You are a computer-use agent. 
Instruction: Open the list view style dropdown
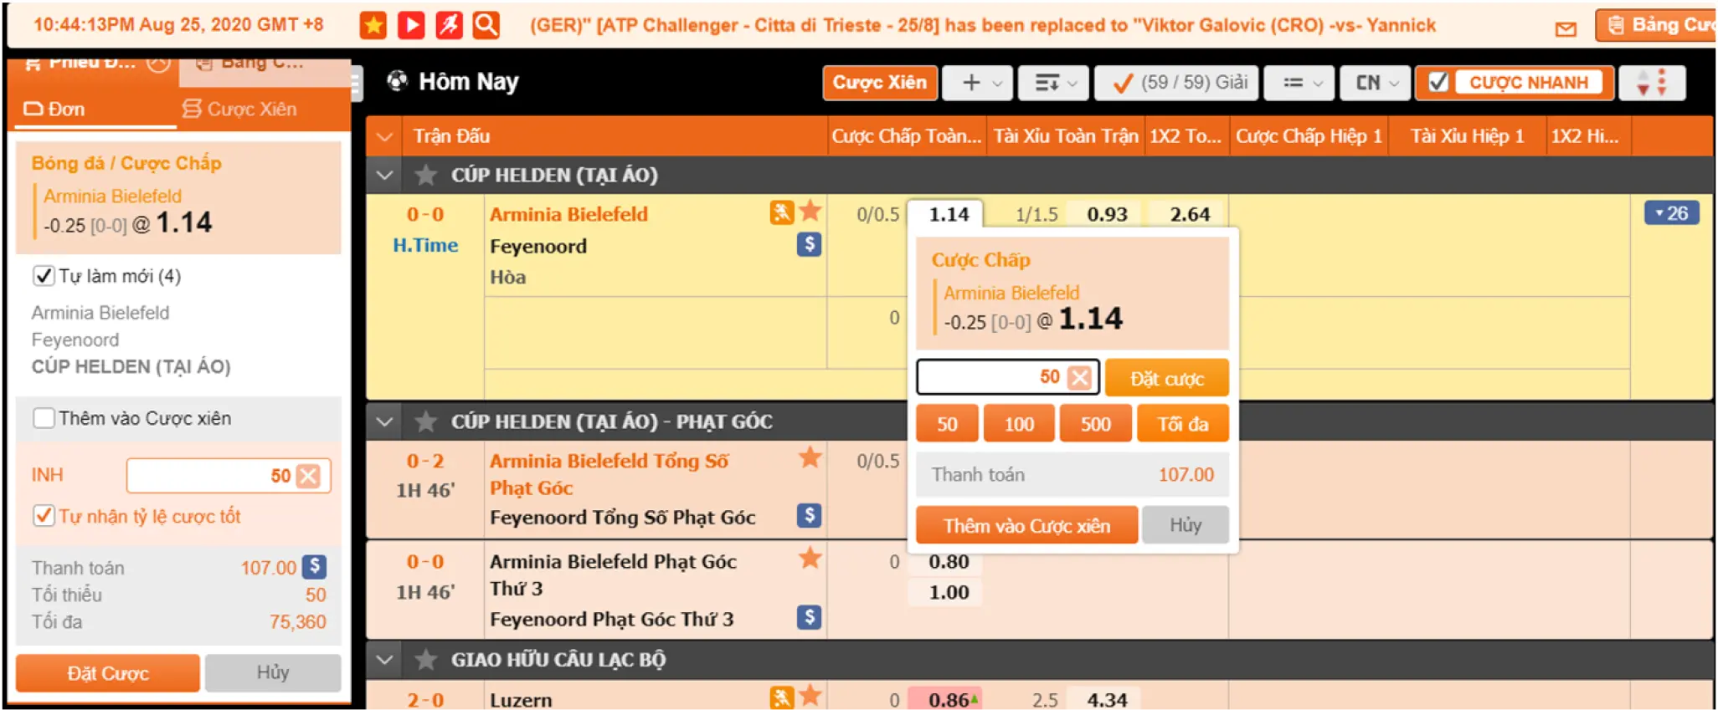pos(1301,83)
